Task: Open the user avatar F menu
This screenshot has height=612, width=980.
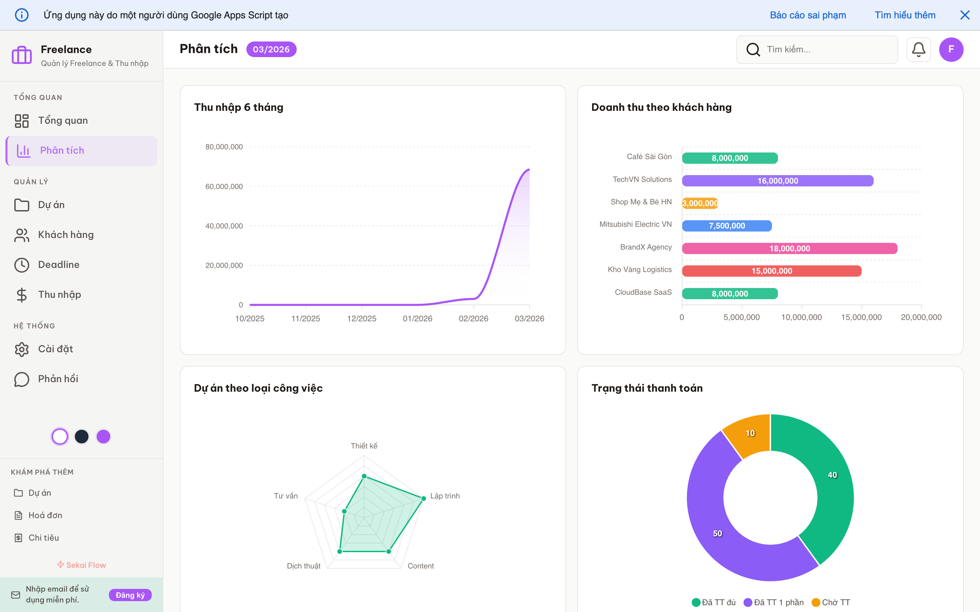Action: [951, 49]
